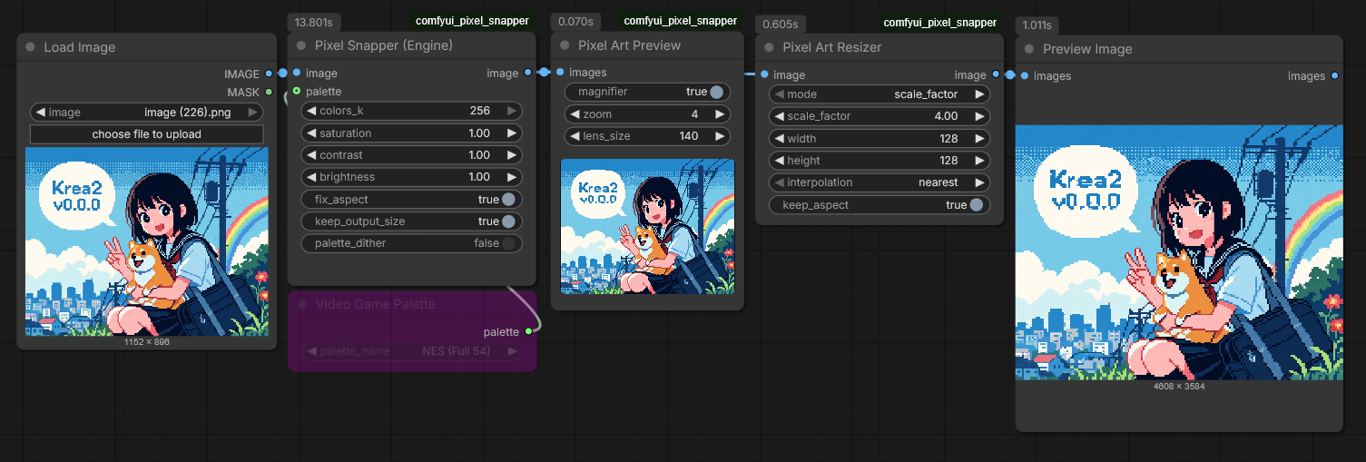1366x462 pixels.
Task: Decrease lens_size with left arrow
Action: 575,136
